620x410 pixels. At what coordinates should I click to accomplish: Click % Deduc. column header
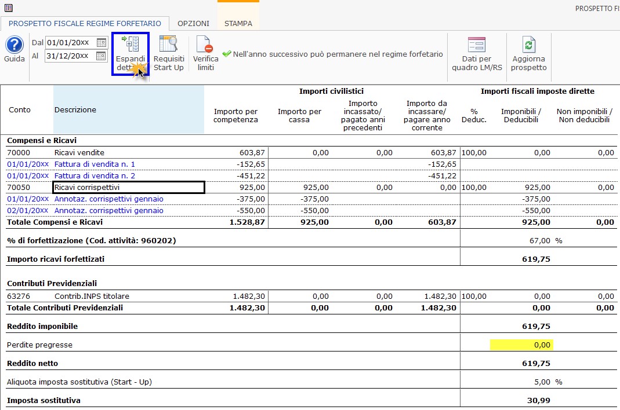tap(474, 115)
